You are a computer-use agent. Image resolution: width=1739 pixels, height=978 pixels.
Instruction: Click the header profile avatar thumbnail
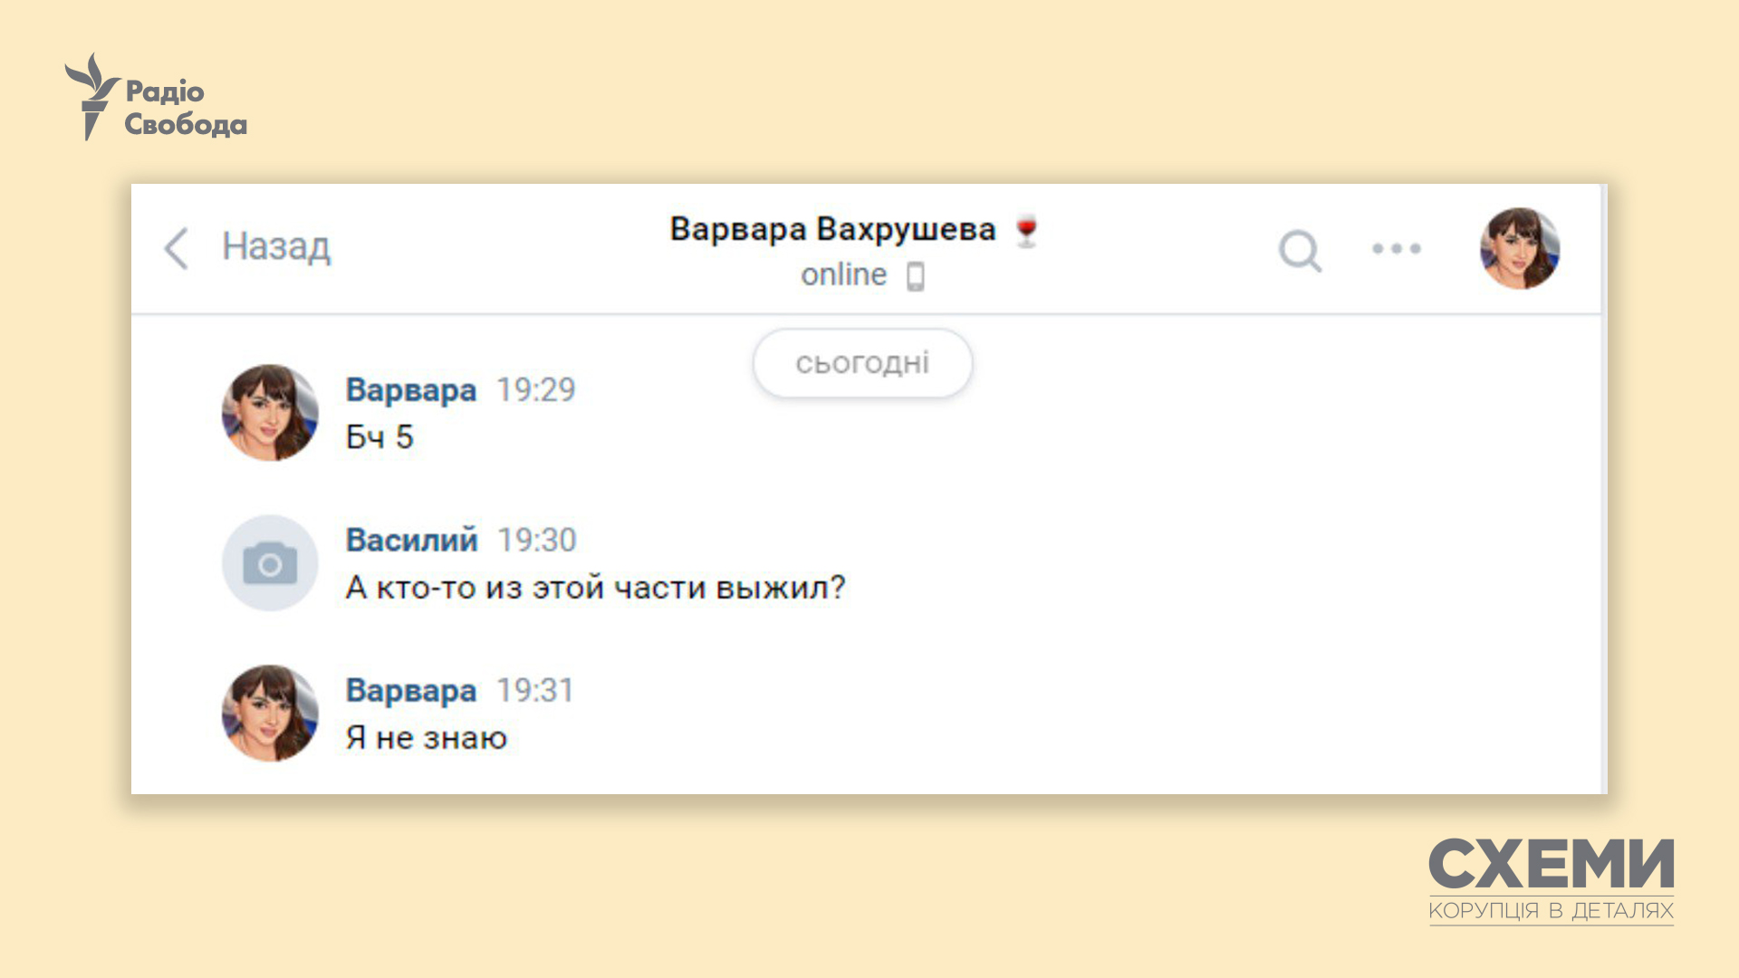1519,249
